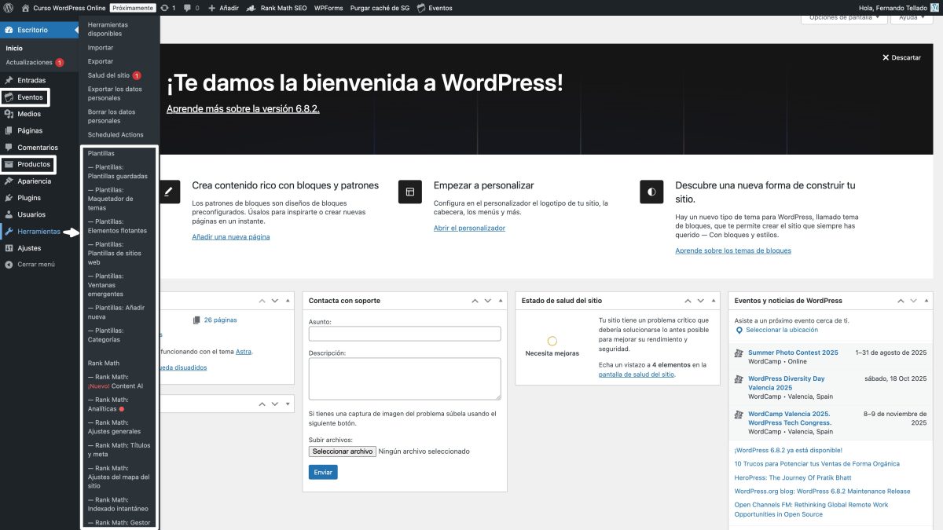Viewport: 943px width, 530px height.
Task: Open comments via the speech bubble icon
Action: (x=187, y=8)
